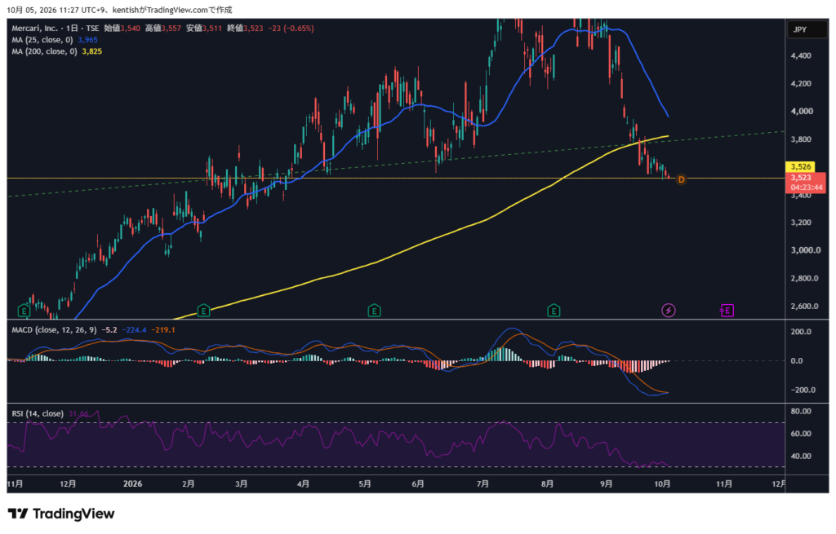This screenshot has width=836, height=534.
Task: Click the 6月 time axis label
Action: [x=418, y=483]
